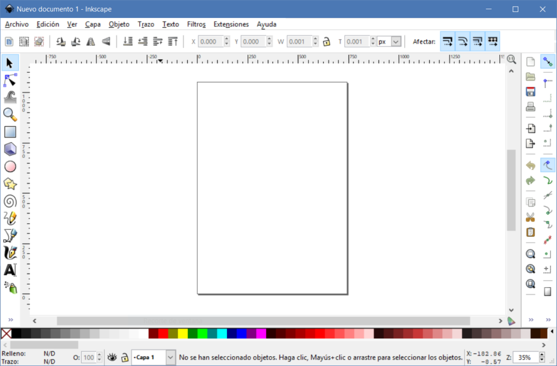Open the Extensiones menu
This screenshot has height=366, width=557.
pos(231,24)
